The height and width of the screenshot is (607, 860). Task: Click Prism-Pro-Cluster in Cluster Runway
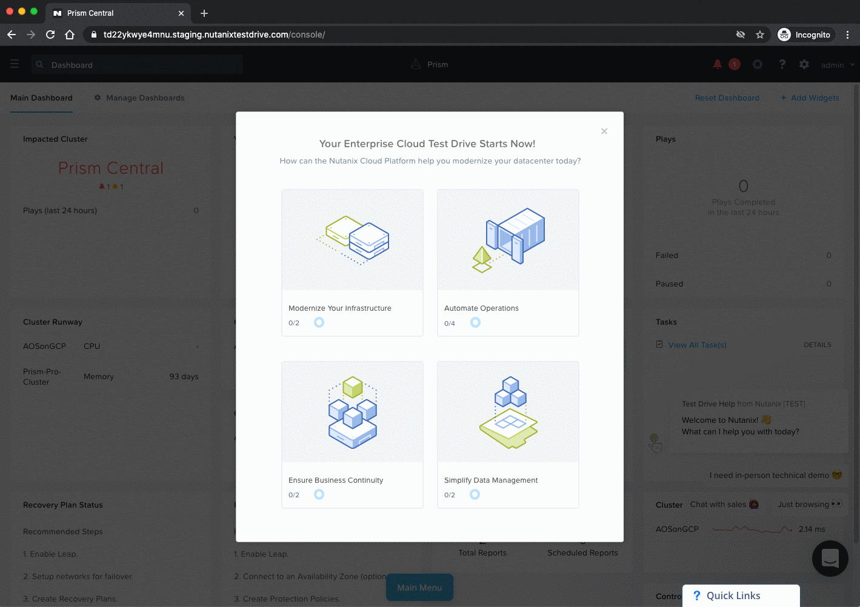[x=42, y=377]
